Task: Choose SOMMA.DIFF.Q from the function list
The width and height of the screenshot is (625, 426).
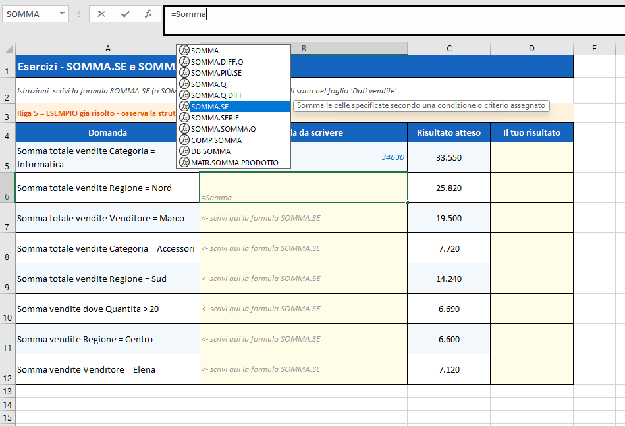Action: pos(233,62)
